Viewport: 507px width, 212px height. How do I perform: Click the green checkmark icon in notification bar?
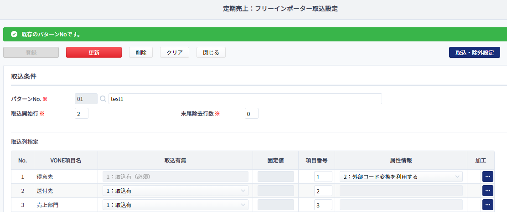pos(14,34)
